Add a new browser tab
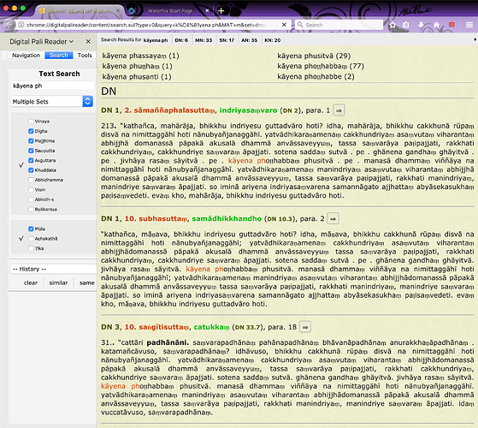 (x=221, y=11)
